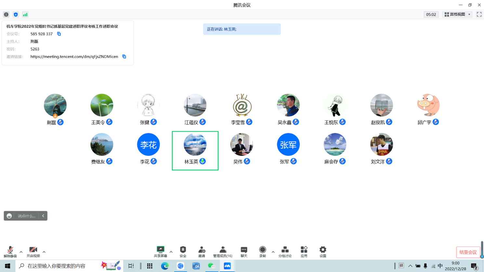
Task: Open 管理成员(16) member list
Action: (223, 252)
